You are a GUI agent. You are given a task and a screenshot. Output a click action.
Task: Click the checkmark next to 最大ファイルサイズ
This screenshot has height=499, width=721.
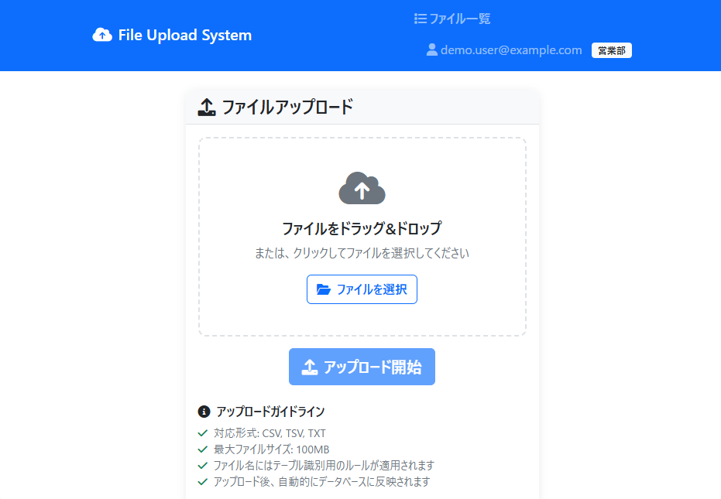tap(203, 449)
